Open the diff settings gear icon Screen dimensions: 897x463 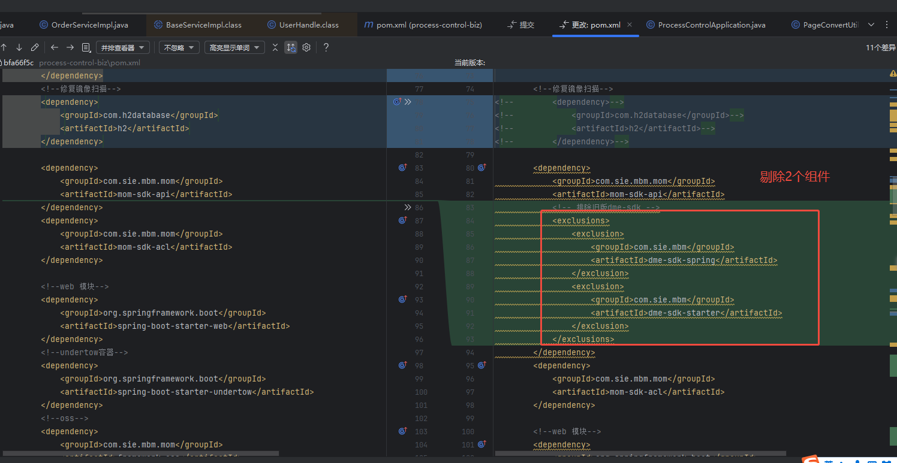(x=306, y=47)
